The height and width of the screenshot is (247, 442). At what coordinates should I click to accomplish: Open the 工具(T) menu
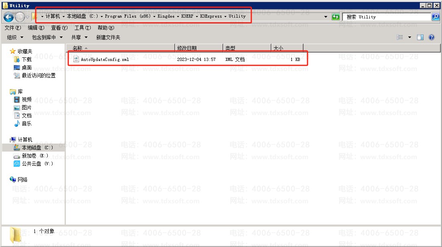coord(82,28)
